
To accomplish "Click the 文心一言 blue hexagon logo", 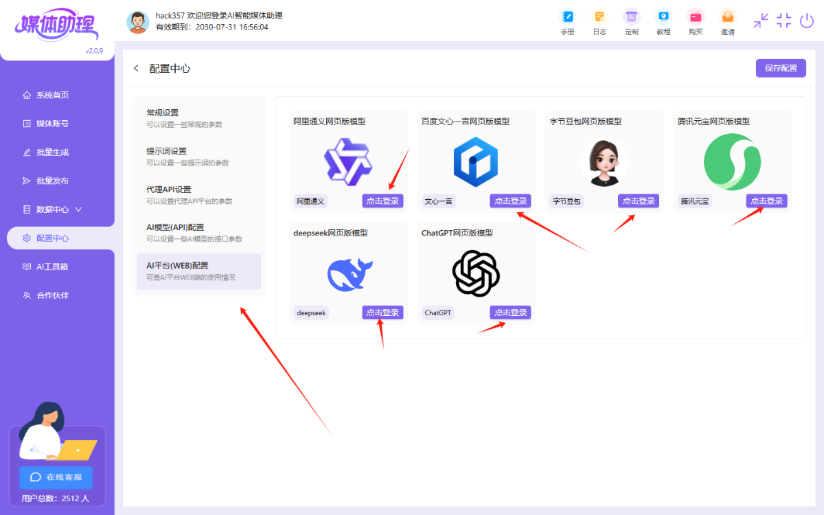I will [476, 163].
